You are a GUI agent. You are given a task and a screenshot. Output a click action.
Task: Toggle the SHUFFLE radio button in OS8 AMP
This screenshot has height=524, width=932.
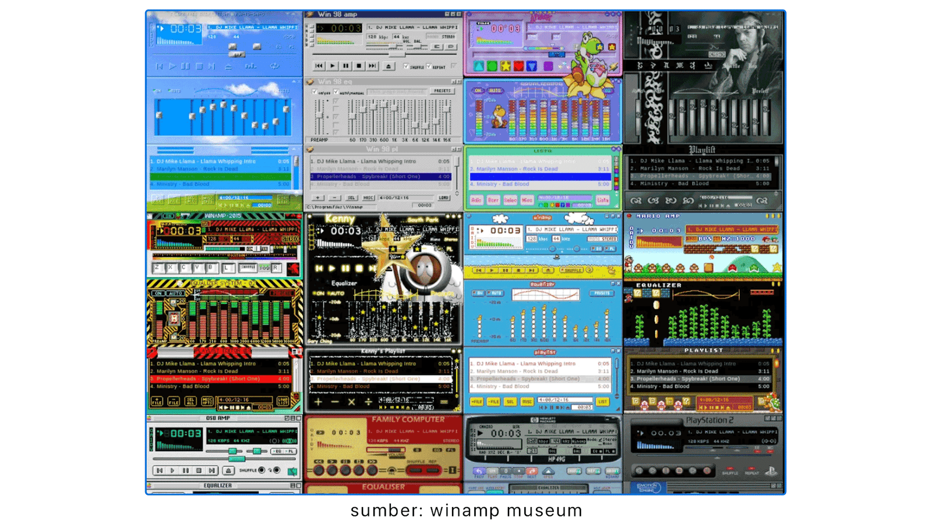point(262,470)
